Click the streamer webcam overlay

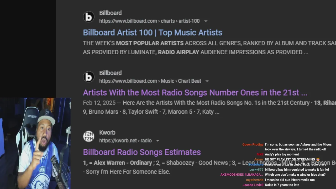[35, 143]
